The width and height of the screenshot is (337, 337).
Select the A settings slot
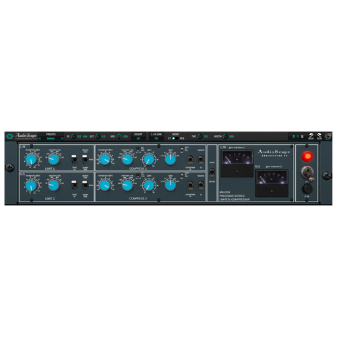coord(293,136)
